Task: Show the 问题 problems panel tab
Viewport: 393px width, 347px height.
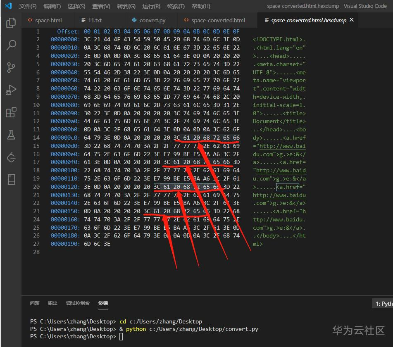Action: coord(35,303)
